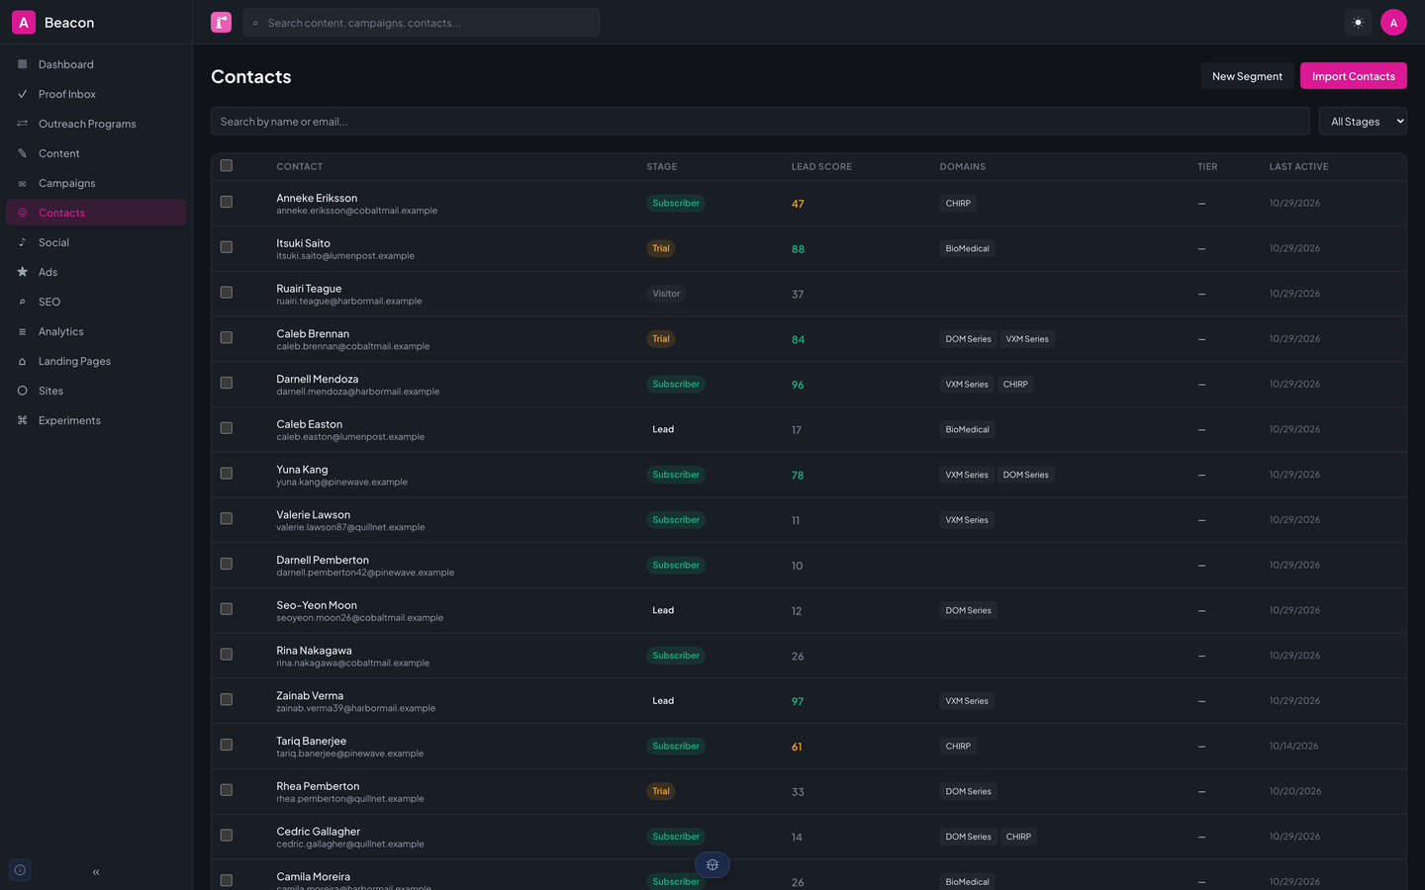Click the BioMedical tag on Itsuki Saito
Image resolution: width=1425 pixels, height=890 pixels.
coord(967,248)
